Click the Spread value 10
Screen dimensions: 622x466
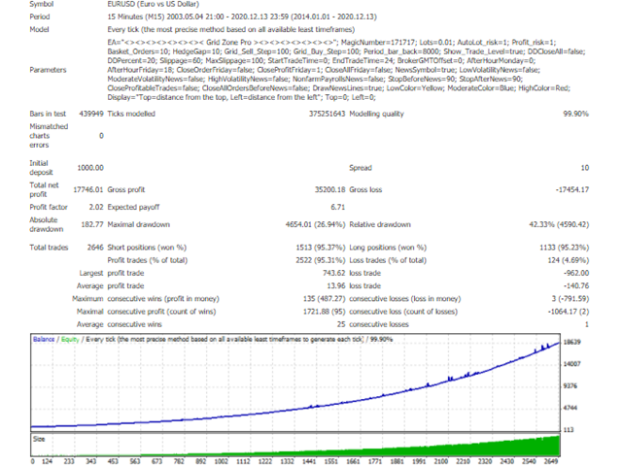[585, 168]
